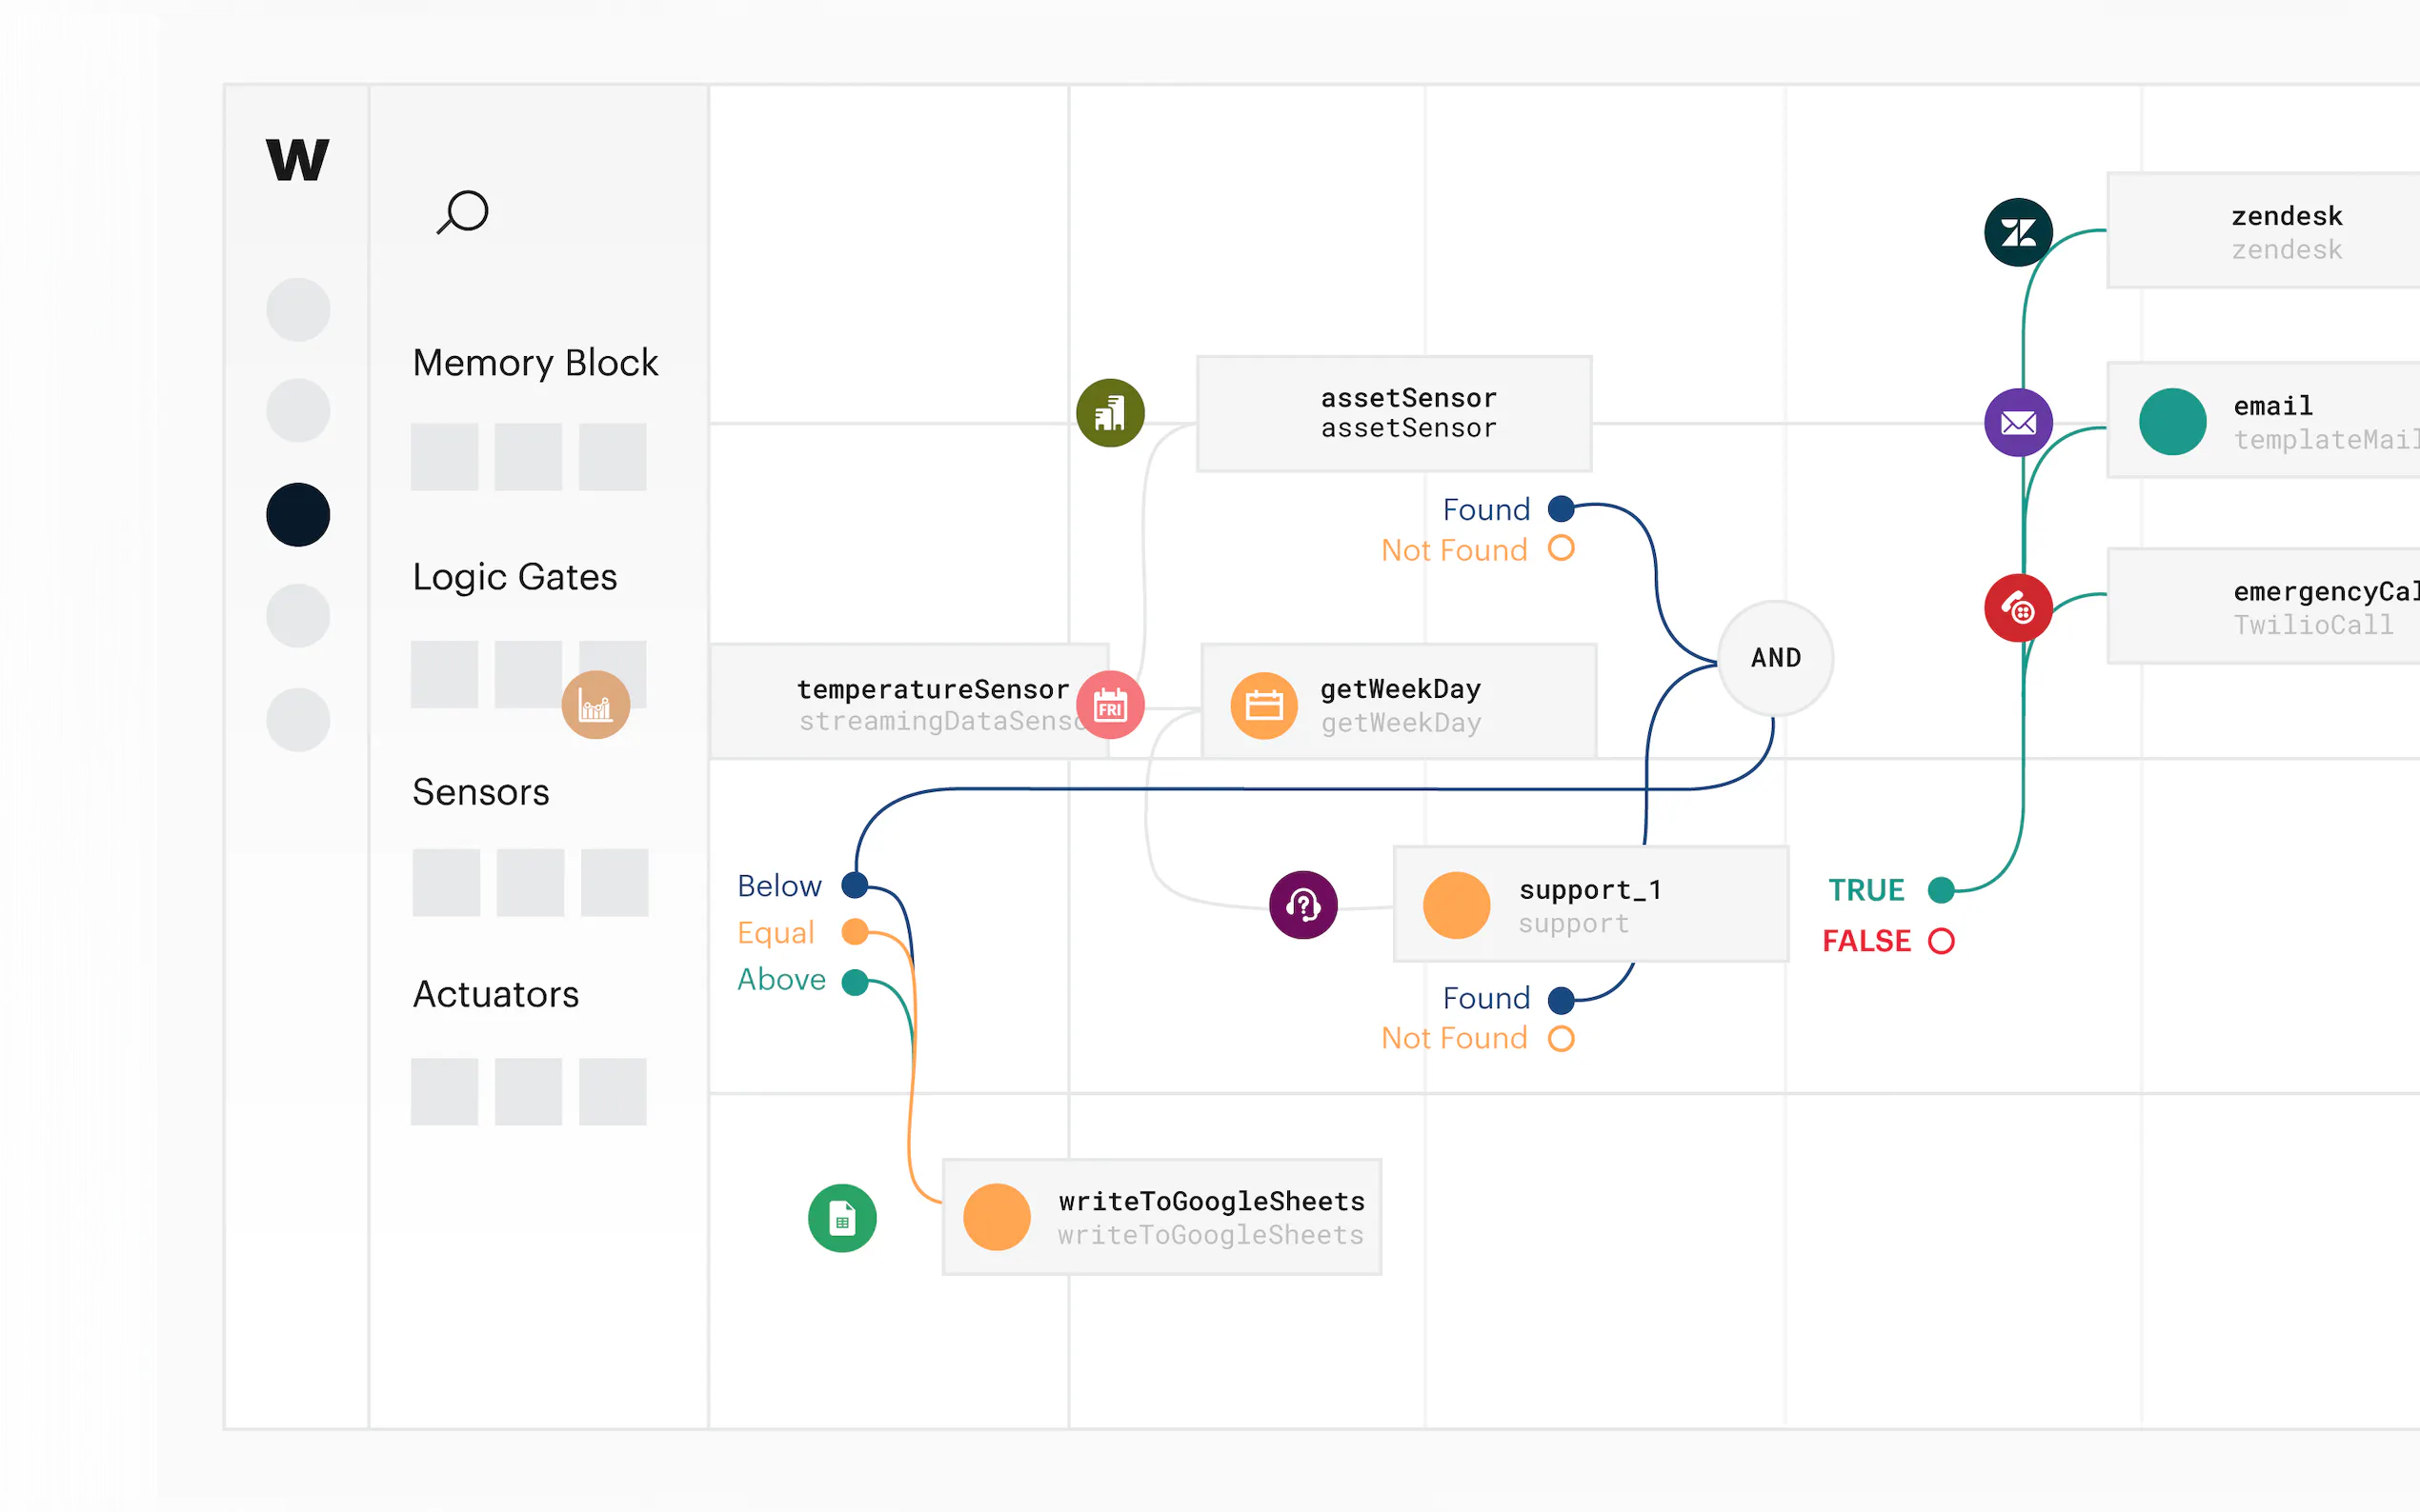Click the red Twilio call icon
The width and height of the screenshot is (2420, 1512).
click(2018, 608)
